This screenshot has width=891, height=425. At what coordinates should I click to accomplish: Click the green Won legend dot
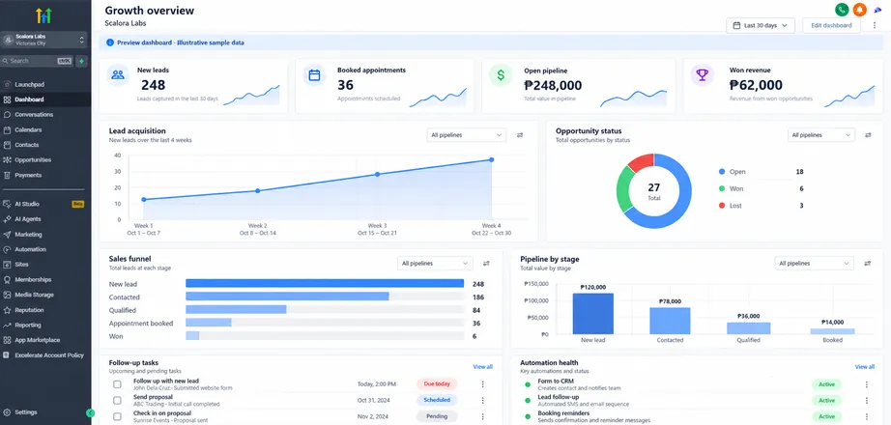(722, 188)
